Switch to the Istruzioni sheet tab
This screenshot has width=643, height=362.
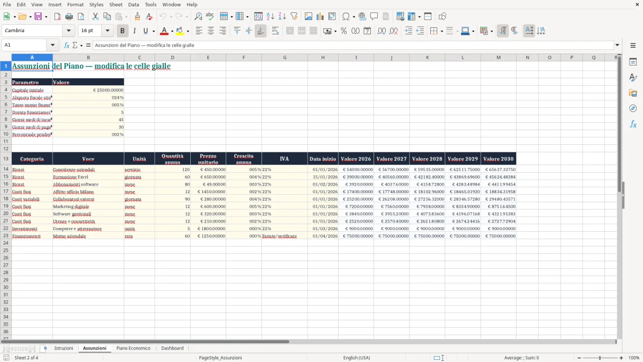coord(64,348)
